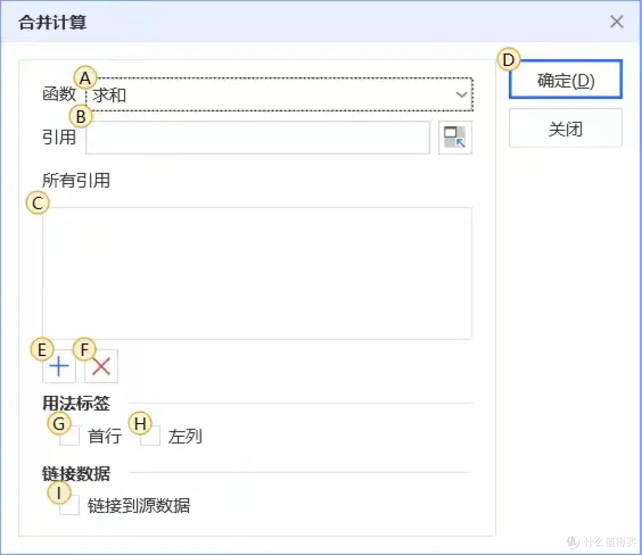
Task: Delete reference with the red X icon
Action: point(101,366)
